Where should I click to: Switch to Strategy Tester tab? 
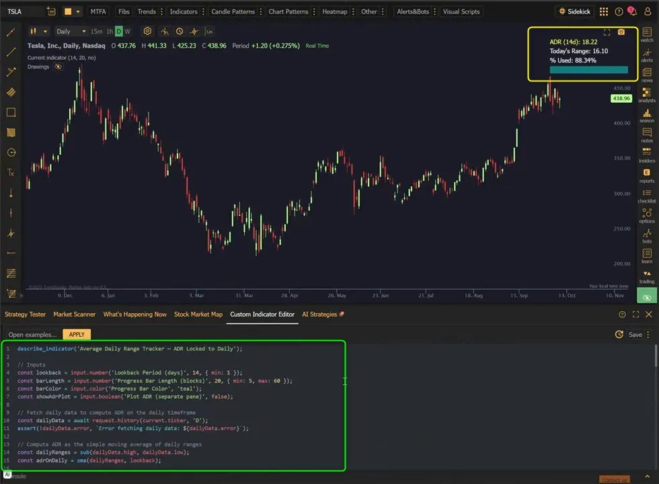click(25, 315)
